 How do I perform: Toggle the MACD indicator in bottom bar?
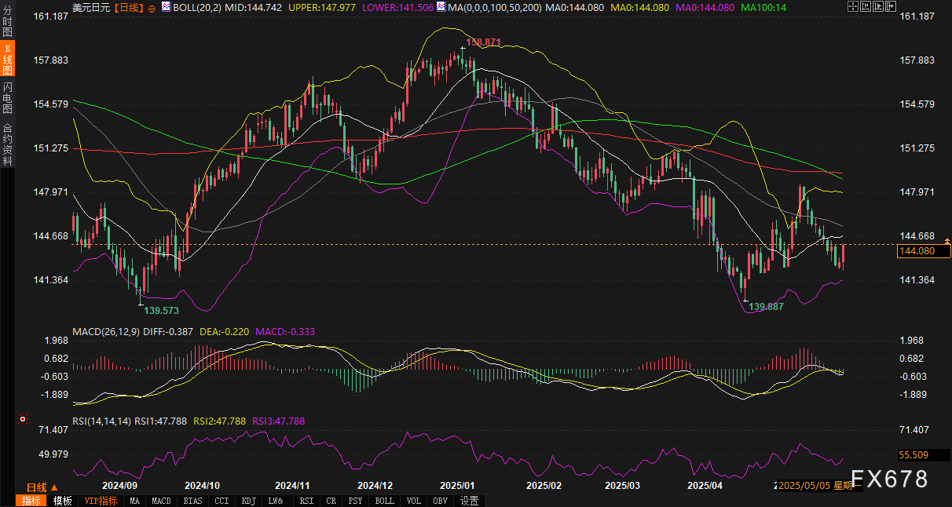tap(161, 501)
